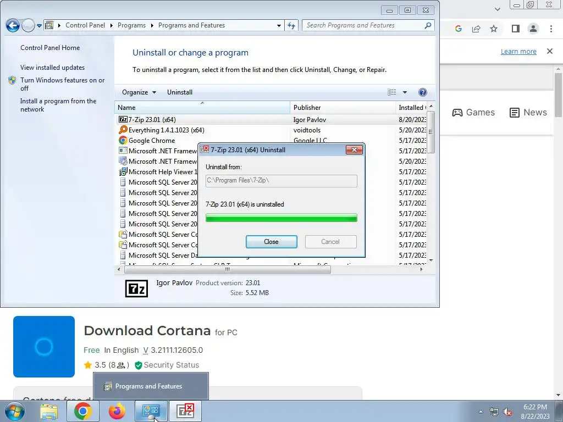The height and width of the screenshot is (422, 563).
Task: Open File Explorer from taskbar
Action: click(x=49, y=411)
